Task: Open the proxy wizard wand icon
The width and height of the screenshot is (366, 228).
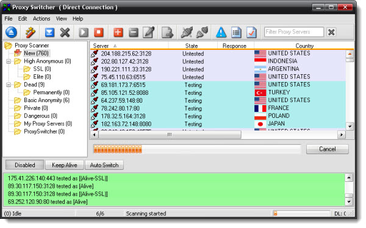Action: pyautogui.click(x=30, y=32)
